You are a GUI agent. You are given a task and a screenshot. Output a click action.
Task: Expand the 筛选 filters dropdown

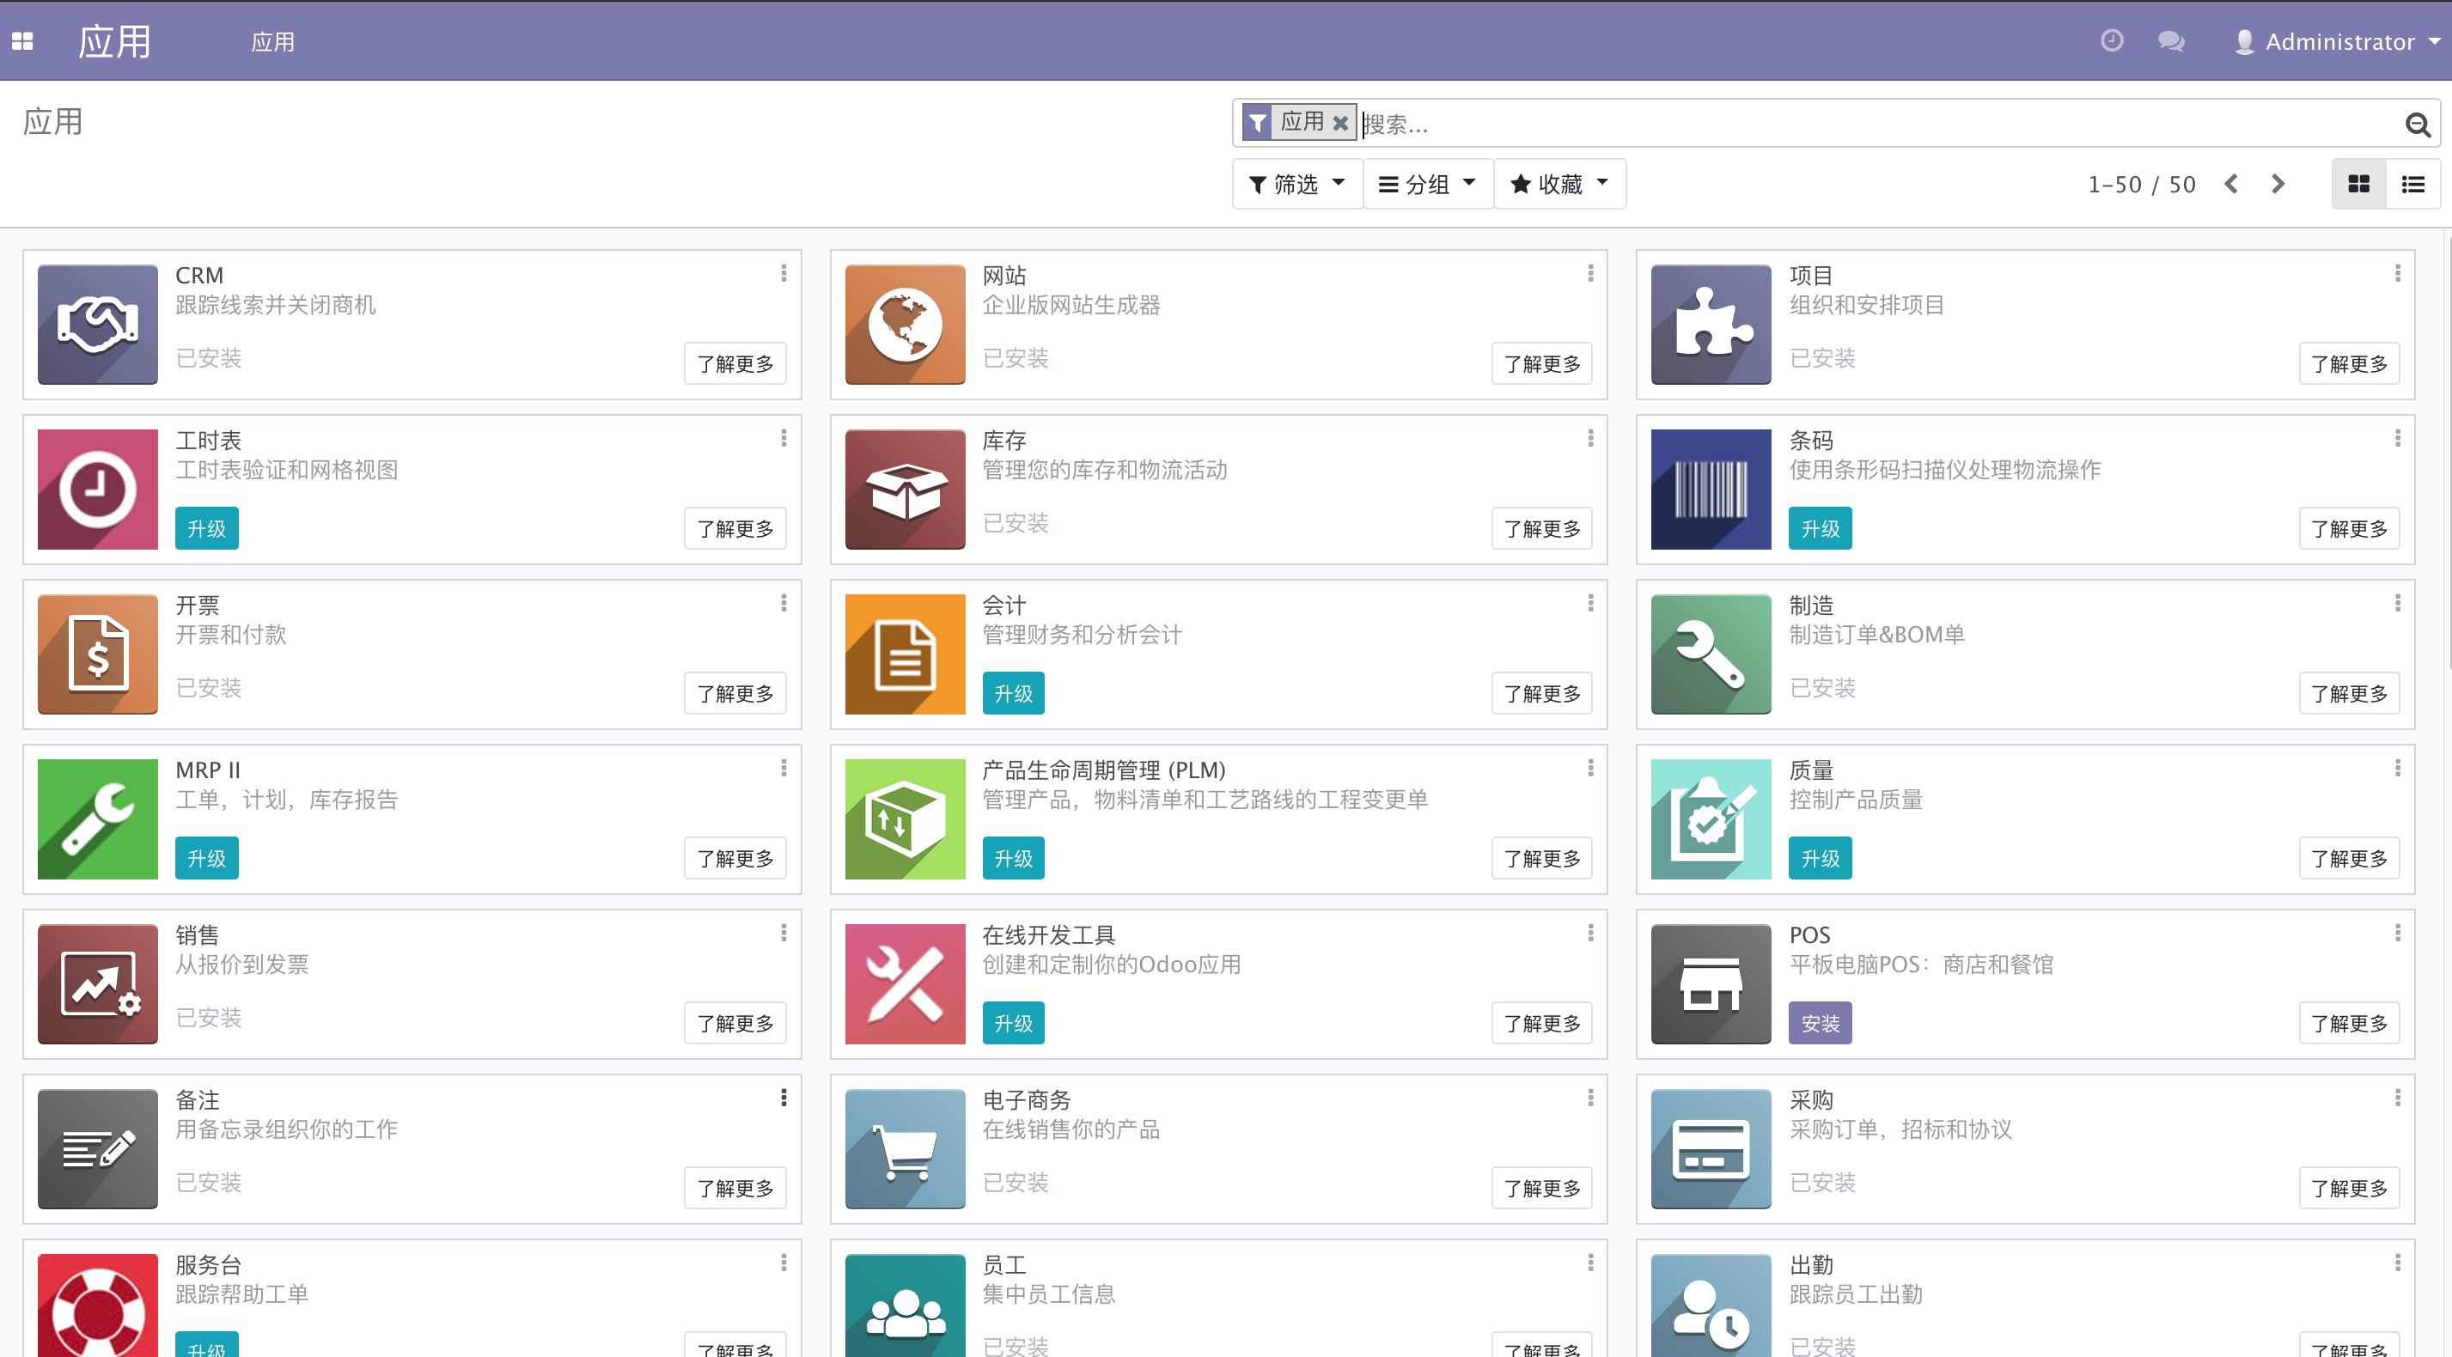(x=1296, y=184)
